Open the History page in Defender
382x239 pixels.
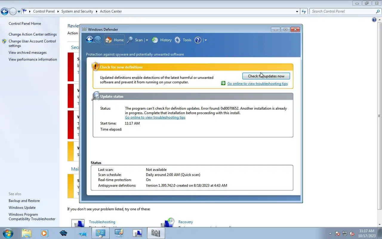pyautogui.click(x=161, y=40)
